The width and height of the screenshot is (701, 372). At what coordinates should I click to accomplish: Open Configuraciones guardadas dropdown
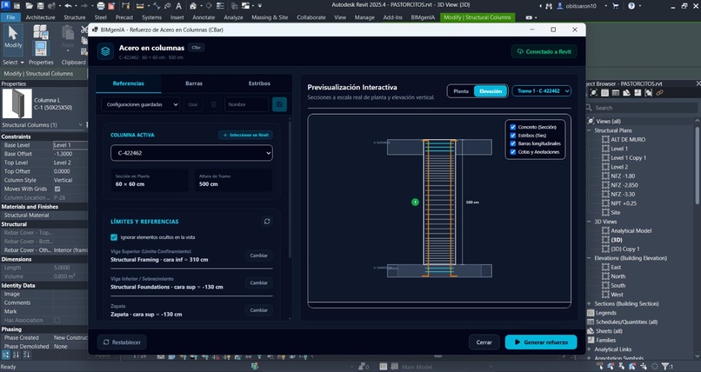point(140,104)
